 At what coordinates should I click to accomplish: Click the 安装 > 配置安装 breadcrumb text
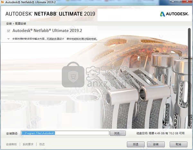click(16, 24)
